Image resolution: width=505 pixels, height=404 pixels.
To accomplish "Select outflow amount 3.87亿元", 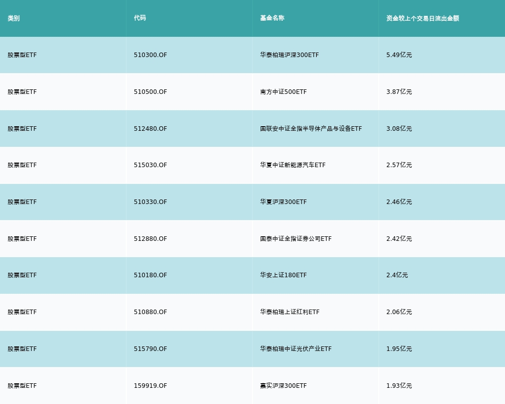I will 399,92.
